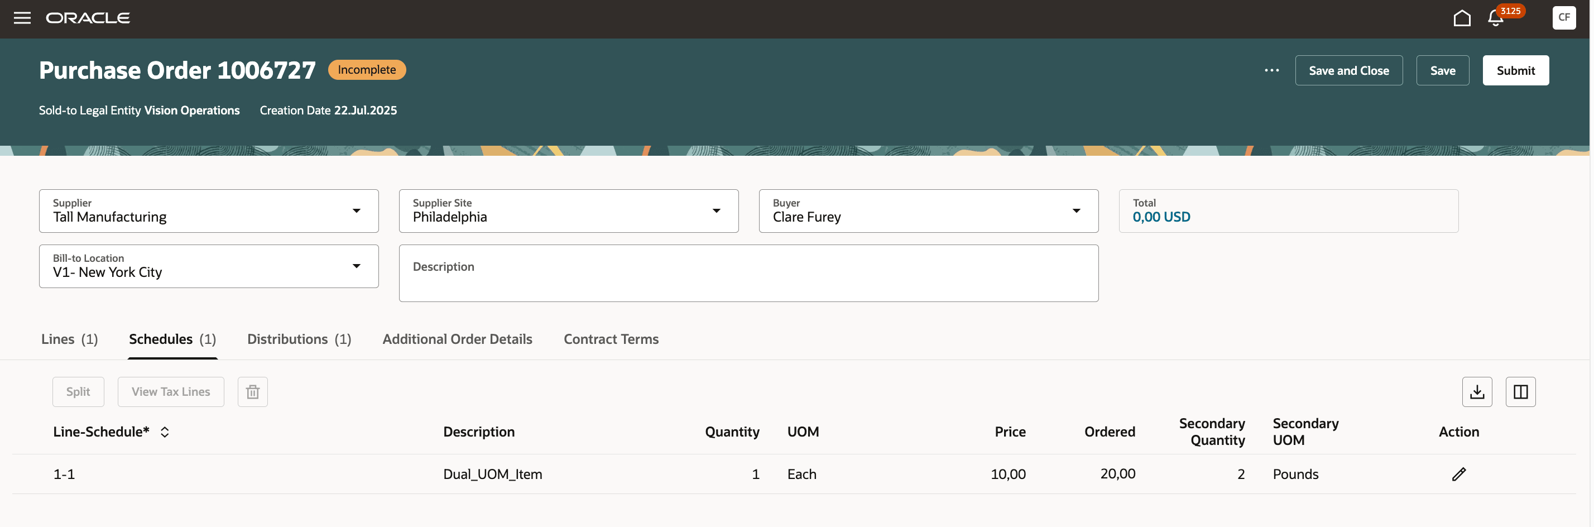The width and height of the screenshot is (1594, 527).
Task: Open the Bill-to Location dropdown
Action: (x=357, y=266)
